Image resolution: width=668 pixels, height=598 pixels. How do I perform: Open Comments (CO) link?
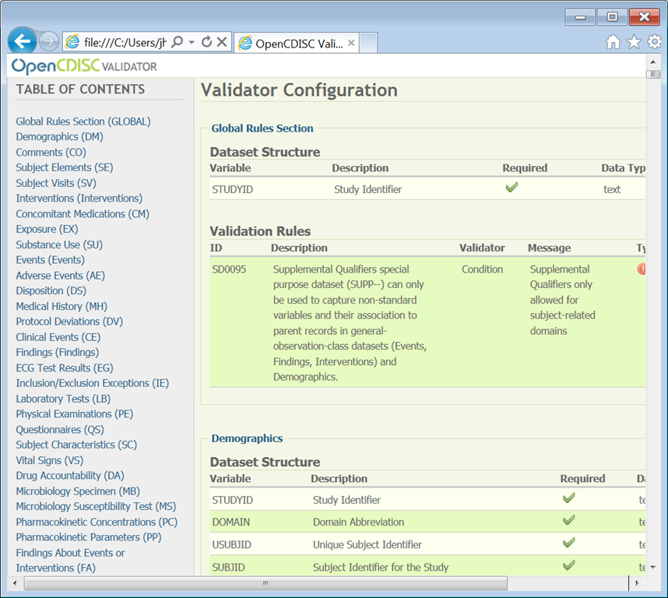coord(51,152)
